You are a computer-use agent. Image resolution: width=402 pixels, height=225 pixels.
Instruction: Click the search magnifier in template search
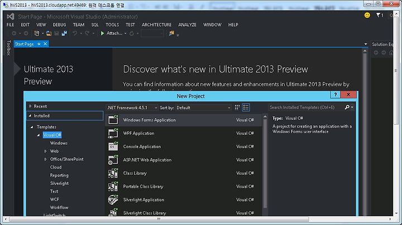[347, 107]
